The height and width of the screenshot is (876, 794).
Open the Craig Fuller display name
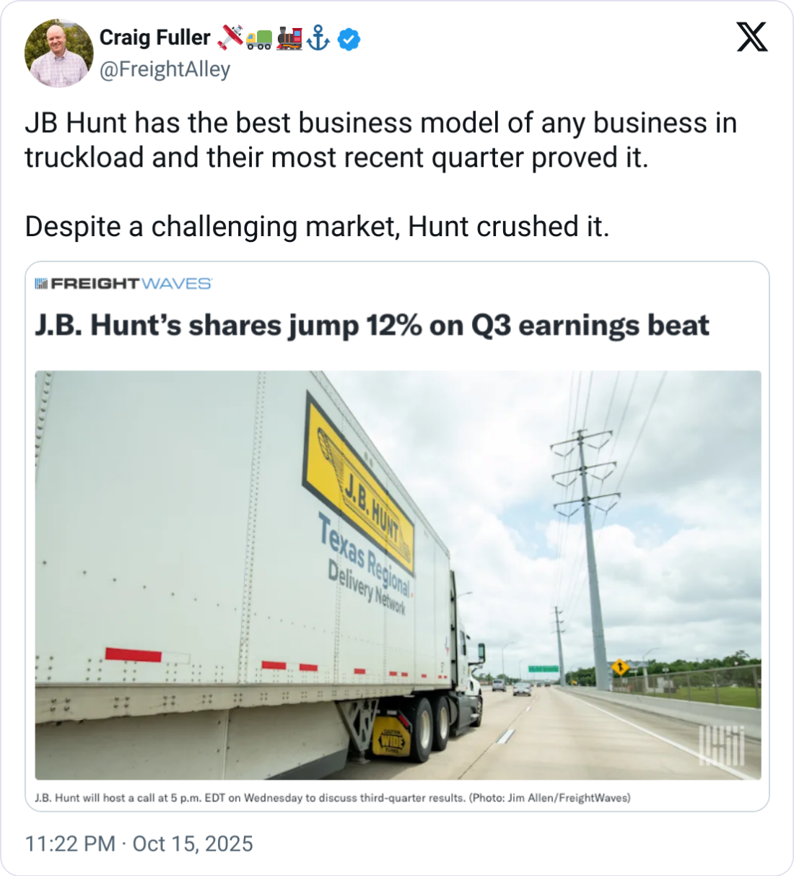(154, 38)
